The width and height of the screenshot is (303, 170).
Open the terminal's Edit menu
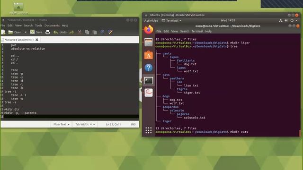(x=166, y=31)
